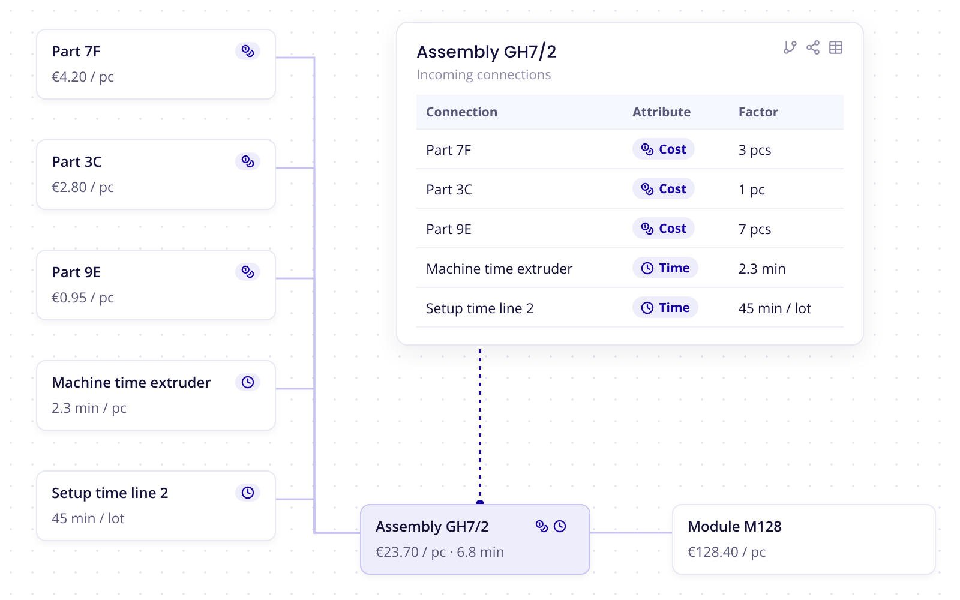960x600 pixels.
Task: Click the cost icon on Part 9E card
Action: click(248, 272)
